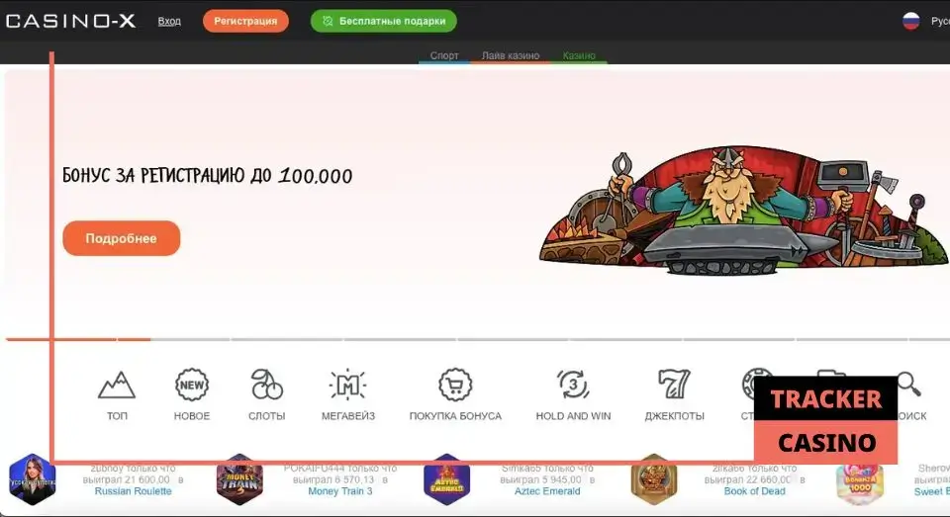Open the Book of Dead link
The image size is (950, 517).
pos(754,491)
